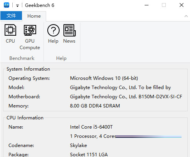
Task: Click the Memory: label
Action: (18, 106)
